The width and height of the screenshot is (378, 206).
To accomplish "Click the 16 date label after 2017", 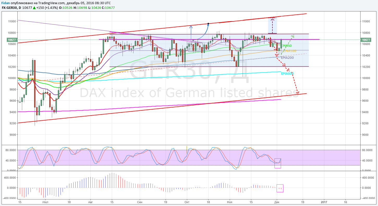I will pyautogui.click(x=345, y=202).
